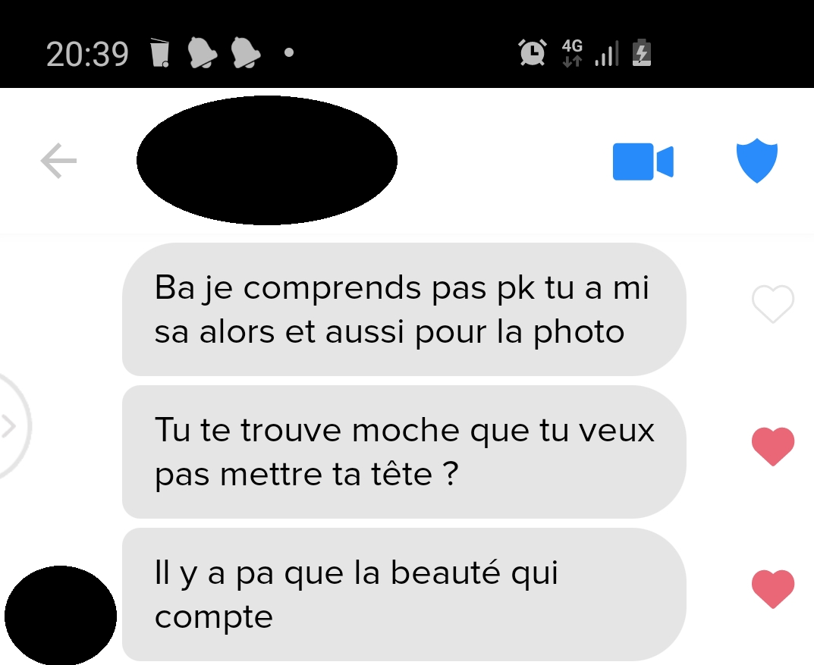Select the 'Il y a pa que la beauté' bubble
The width and height of the screenshot is (814, 665).
(x=404, y=594)
